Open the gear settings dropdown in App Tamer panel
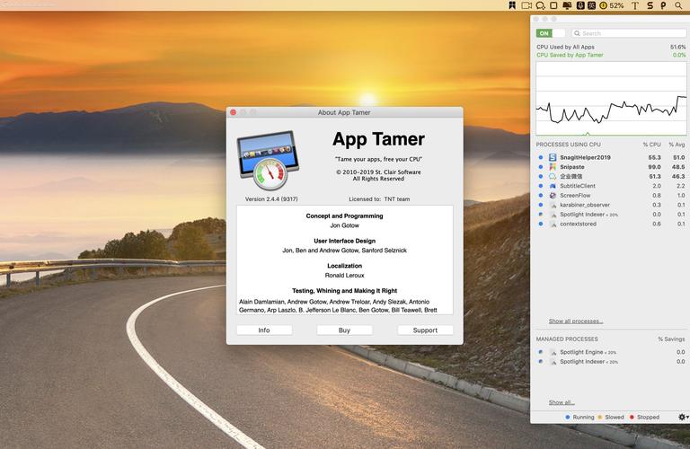690x449 pixels. pyautogui.click(x=683, y=417)
